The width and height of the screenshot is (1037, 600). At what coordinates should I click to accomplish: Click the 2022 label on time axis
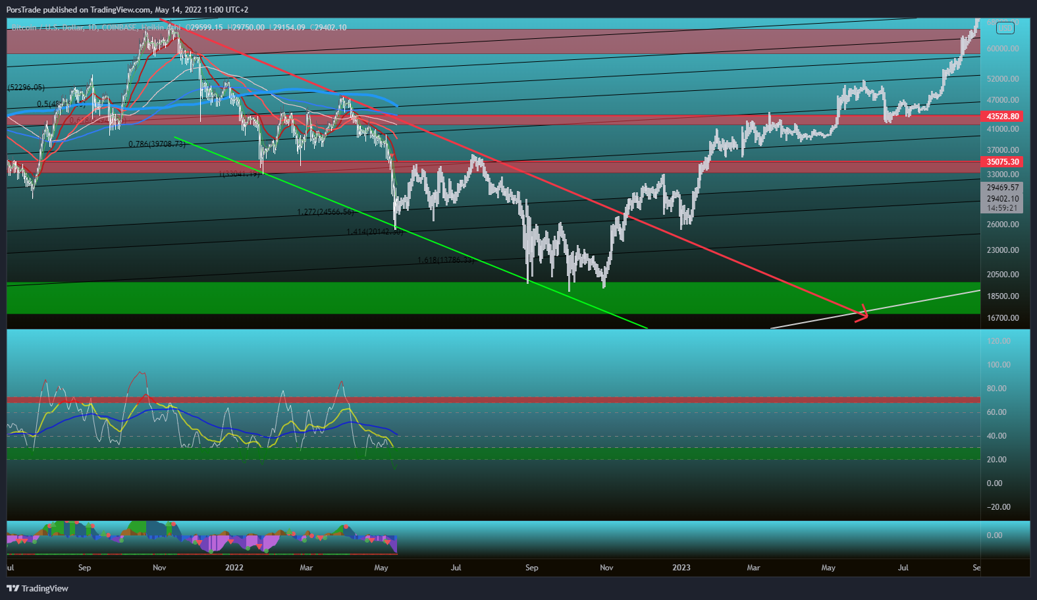pyautogui.click(x=234, y=568)
